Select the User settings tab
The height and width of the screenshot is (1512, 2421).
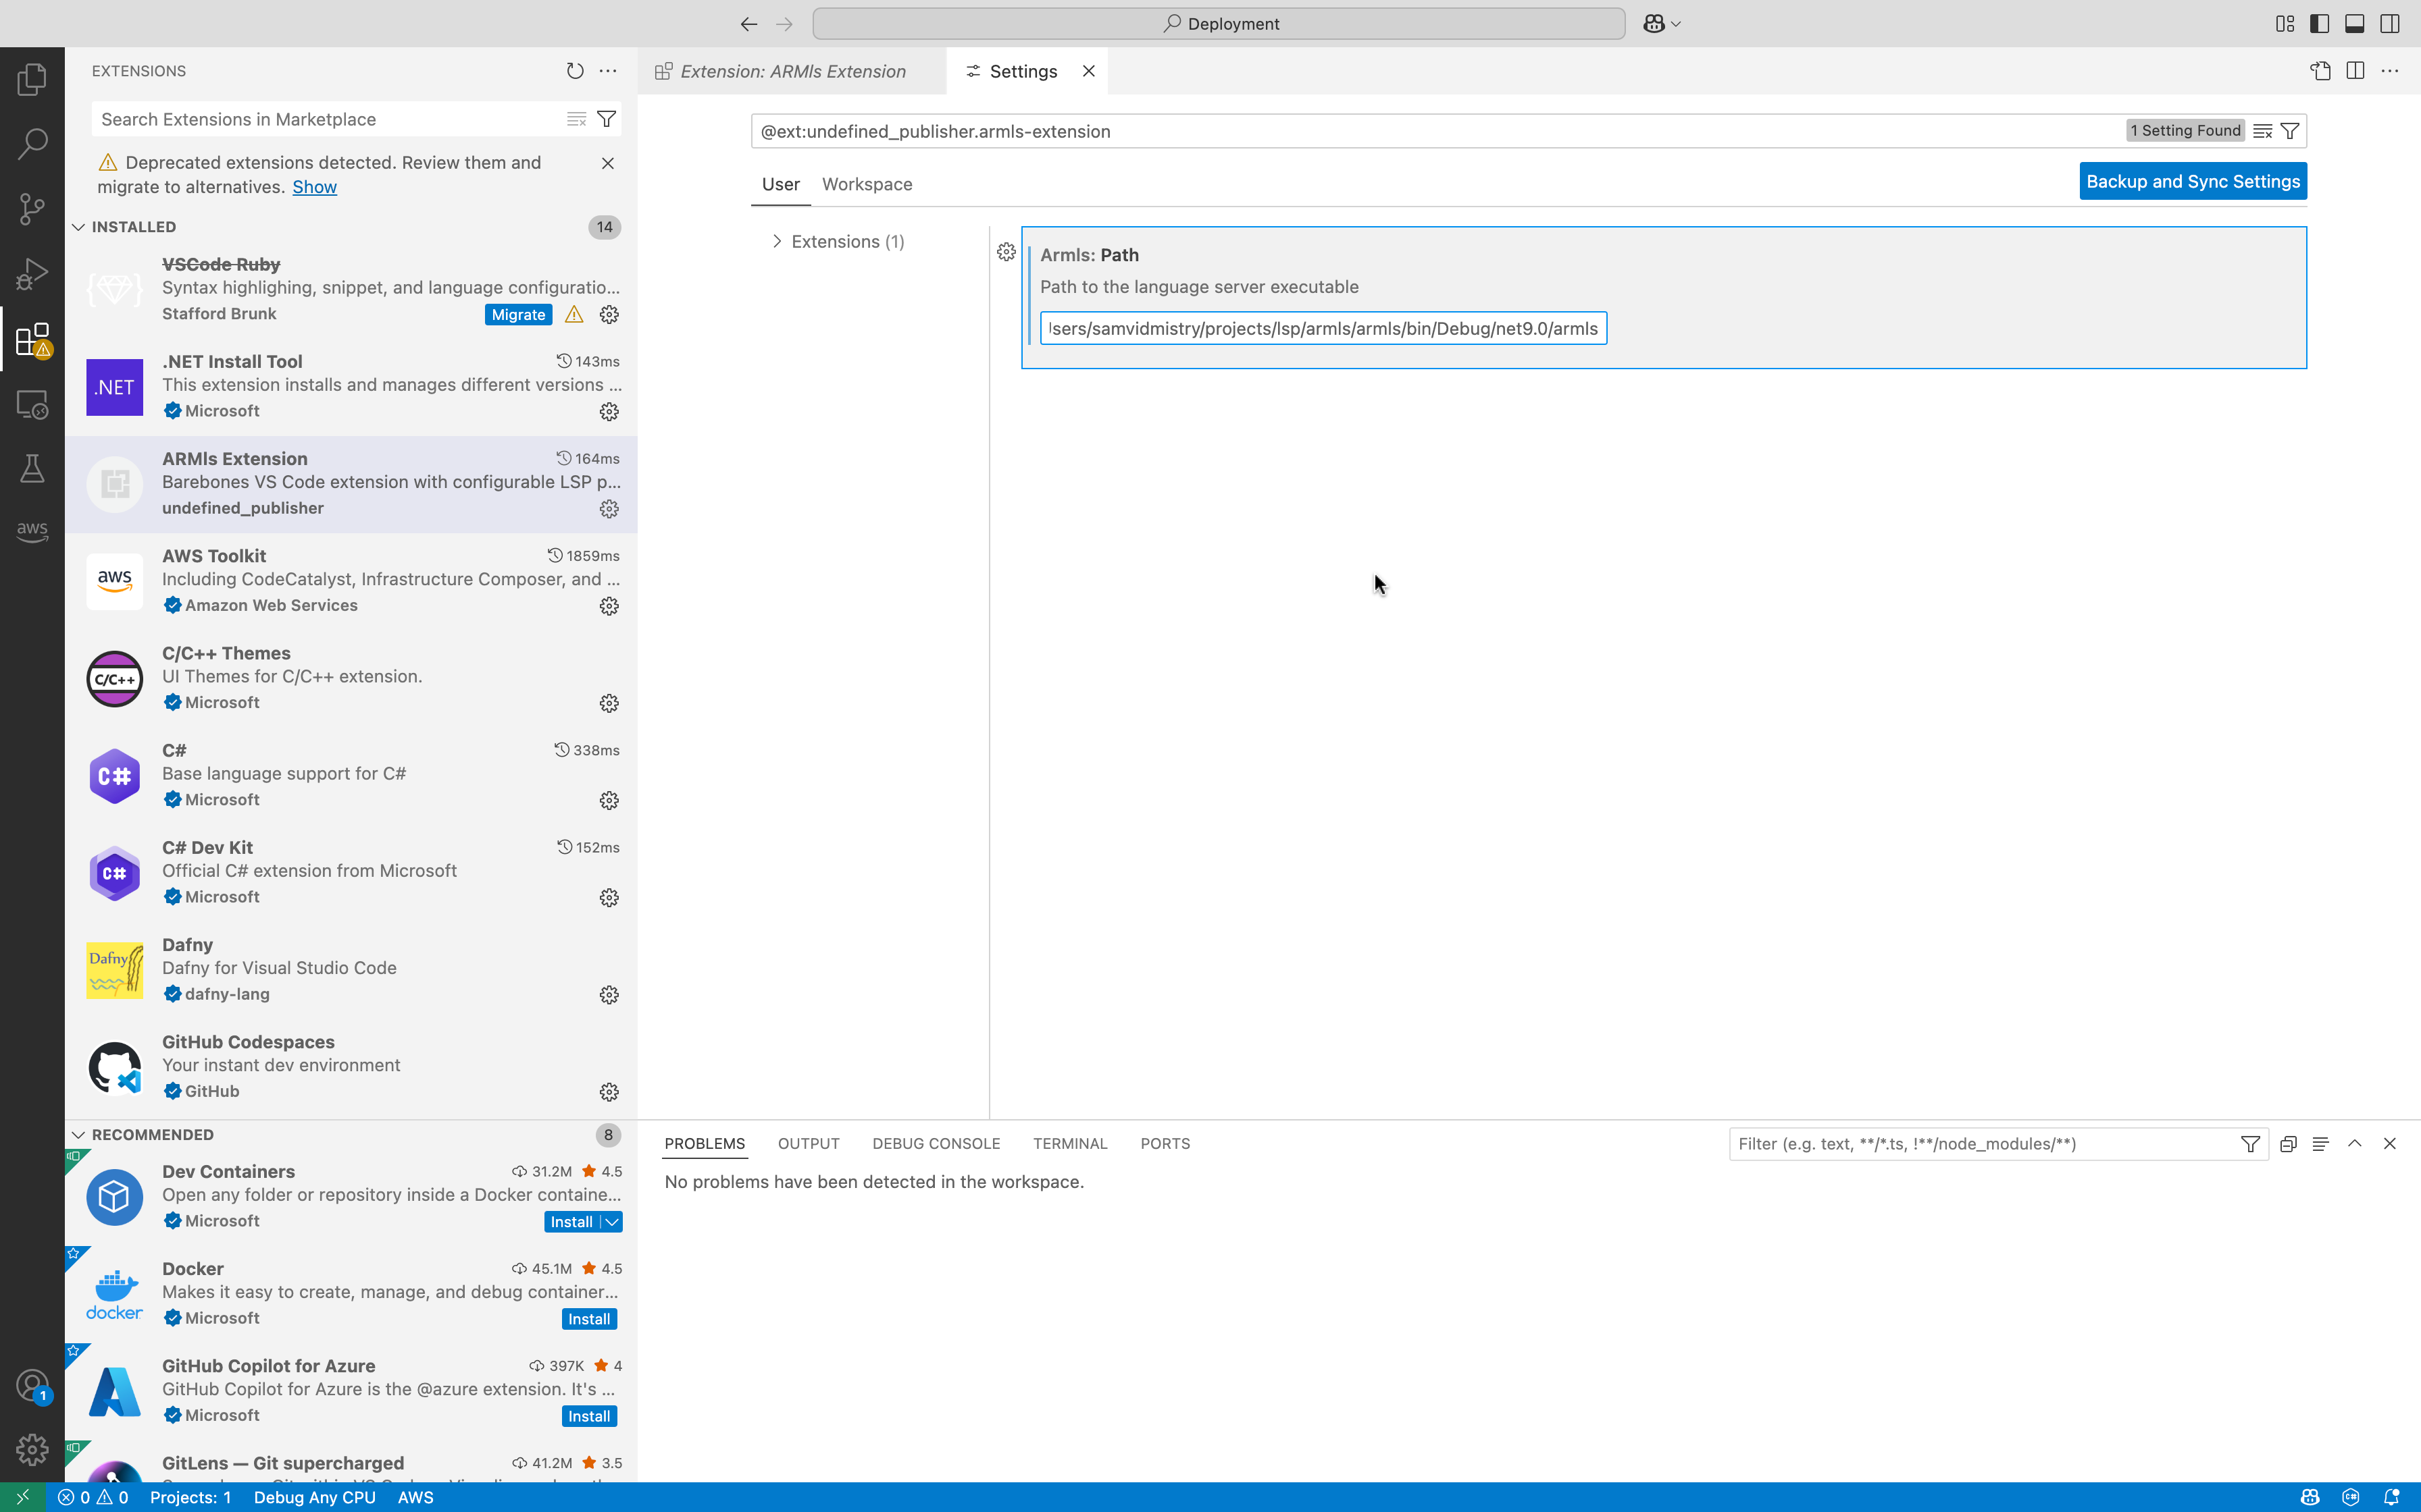[780, 184]
